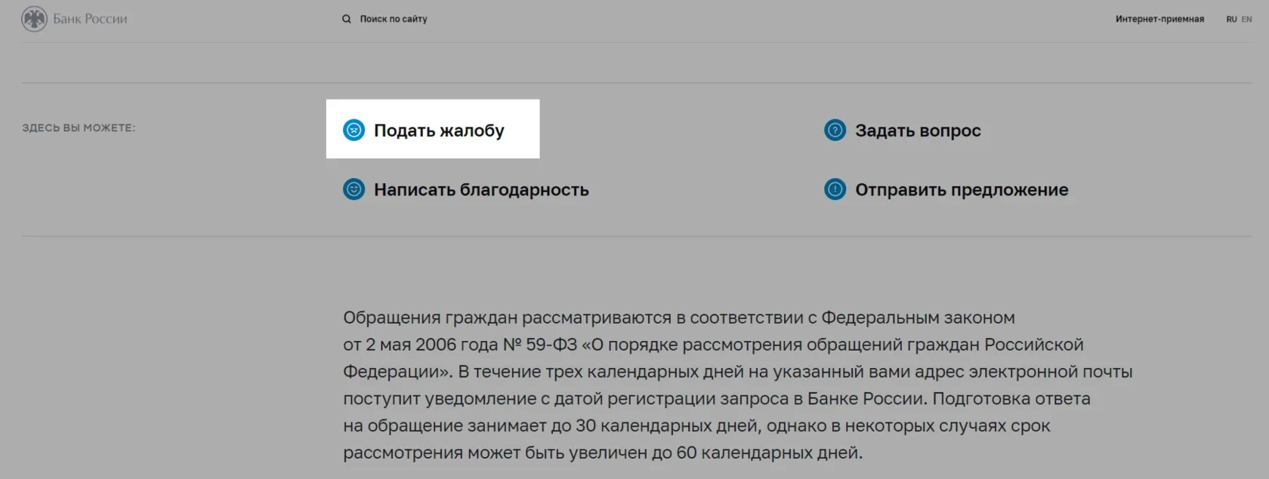Click the text about 60 календарных дней
The image size is (1269, 479).
[603, 453]
